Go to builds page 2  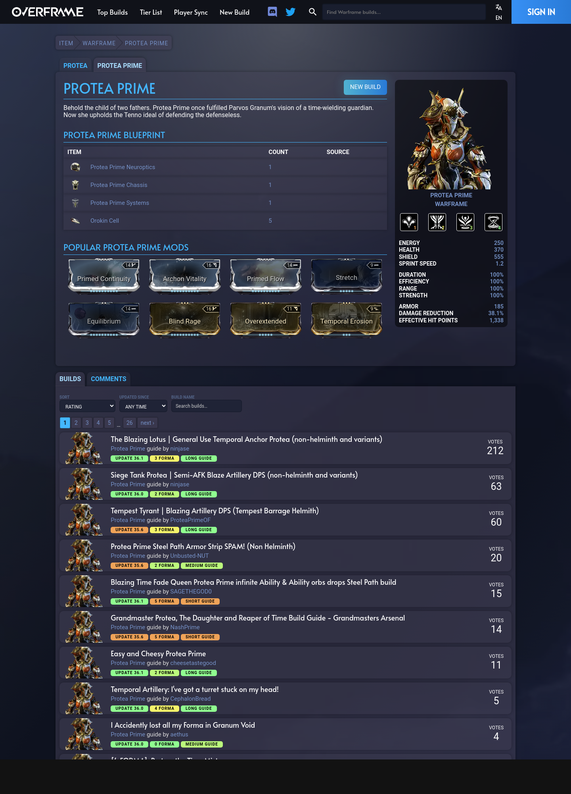click(x=76, y=423)
